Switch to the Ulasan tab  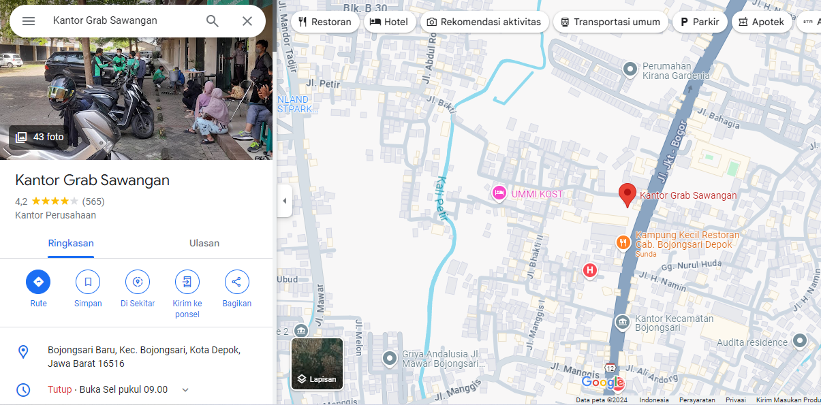pos(204,243)
